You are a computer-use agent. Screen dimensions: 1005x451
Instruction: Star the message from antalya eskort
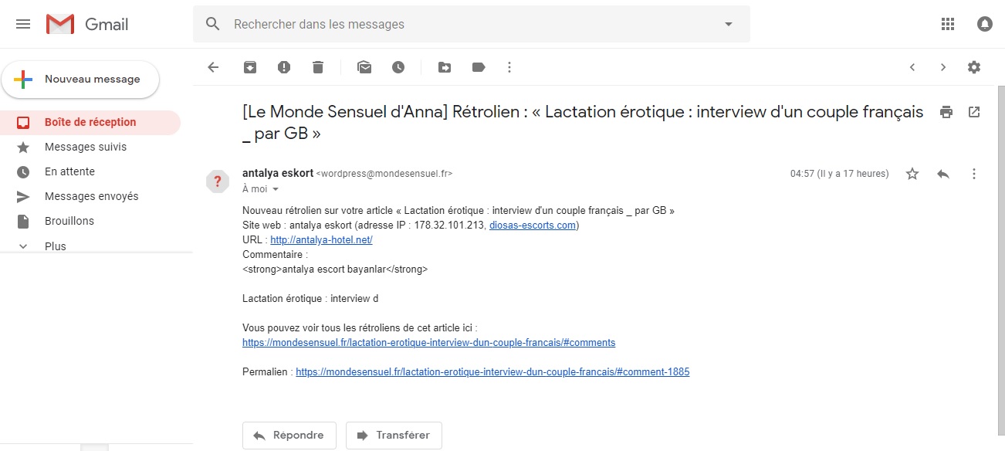912,174
